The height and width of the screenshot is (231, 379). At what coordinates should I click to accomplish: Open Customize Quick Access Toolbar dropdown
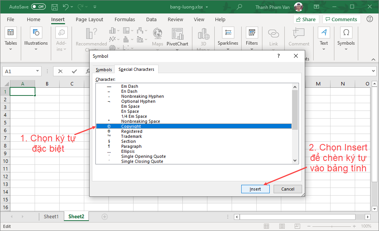point(95,7)
